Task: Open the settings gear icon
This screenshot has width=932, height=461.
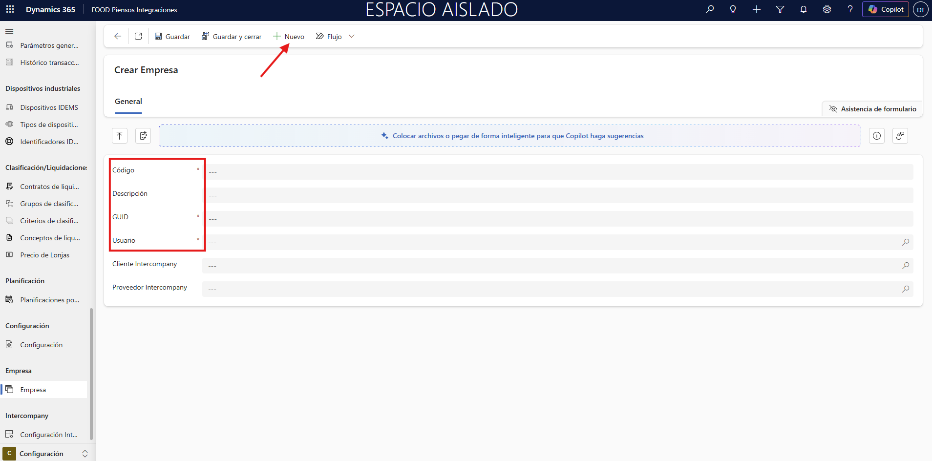Action: 826,9
